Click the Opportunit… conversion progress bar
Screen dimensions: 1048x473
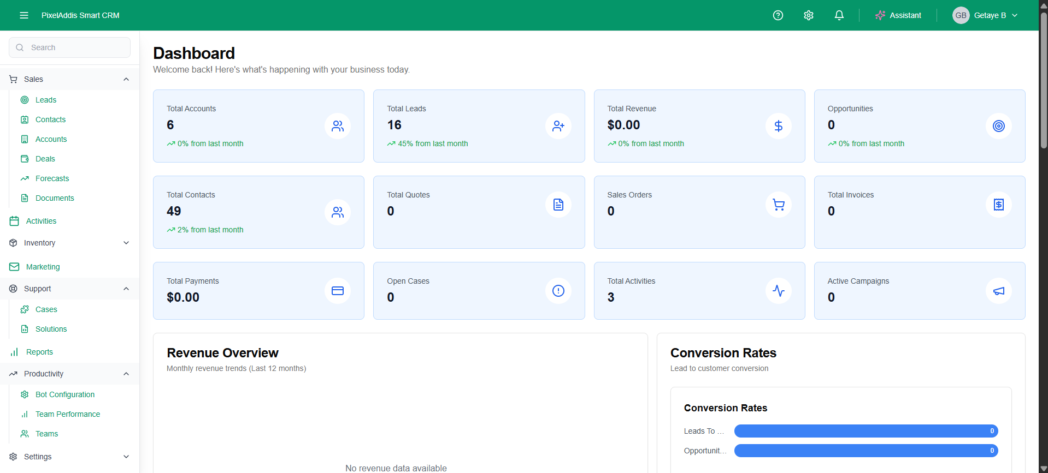click(866, 451)
